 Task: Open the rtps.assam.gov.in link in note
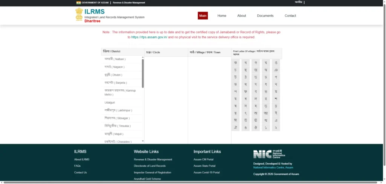149,37
